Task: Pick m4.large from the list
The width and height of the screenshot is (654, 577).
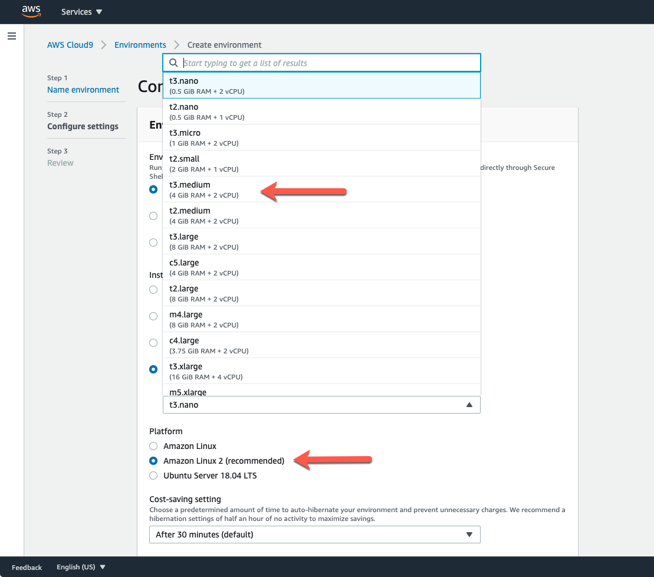Action: click(x=321, y=319)
